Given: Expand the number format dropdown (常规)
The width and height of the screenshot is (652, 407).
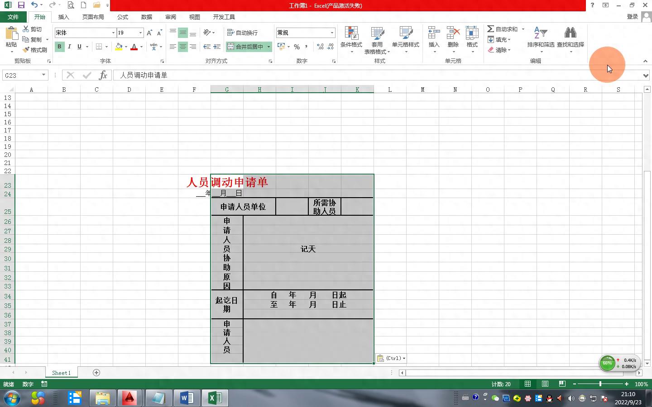Looking at the screenshot, I should [x=332, y=33].
